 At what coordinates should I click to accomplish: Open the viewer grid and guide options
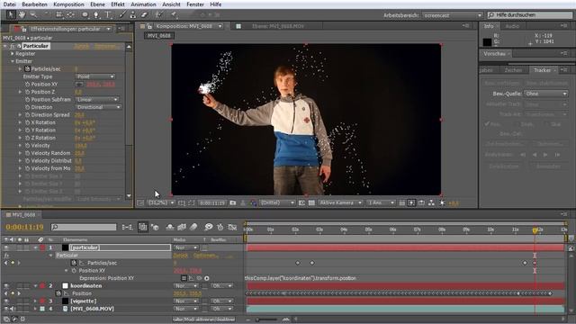(182, 202)
